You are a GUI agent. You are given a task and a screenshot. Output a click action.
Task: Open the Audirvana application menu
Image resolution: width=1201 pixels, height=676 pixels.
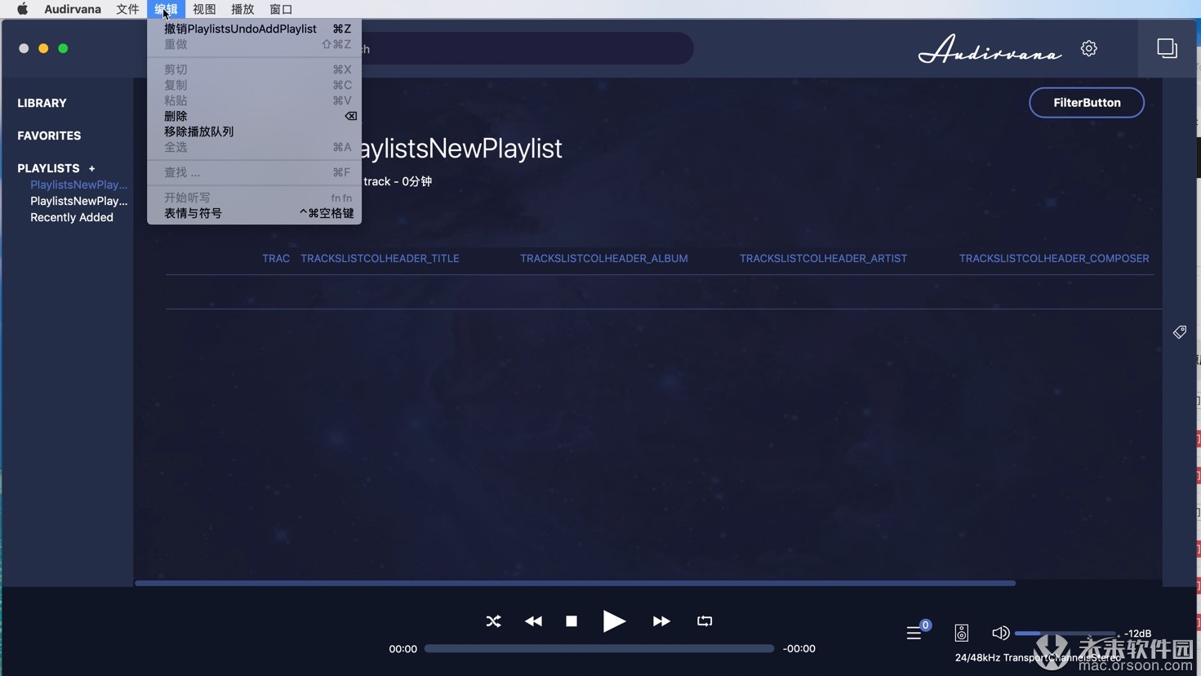click(73, 9)
